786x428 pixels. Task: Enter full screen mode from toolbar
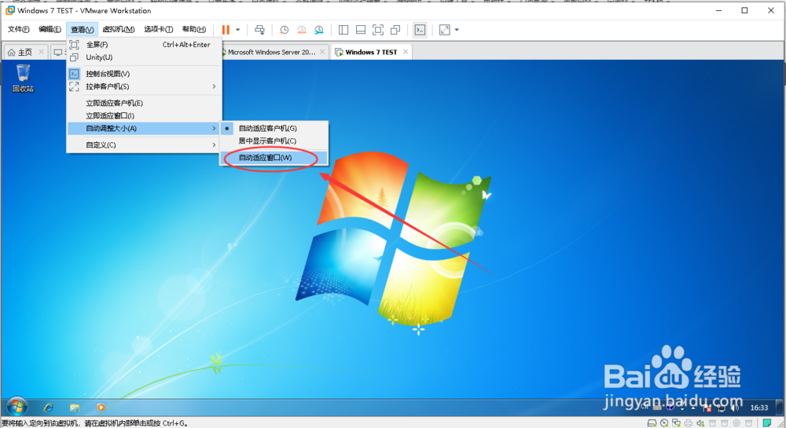click(378, 30)
